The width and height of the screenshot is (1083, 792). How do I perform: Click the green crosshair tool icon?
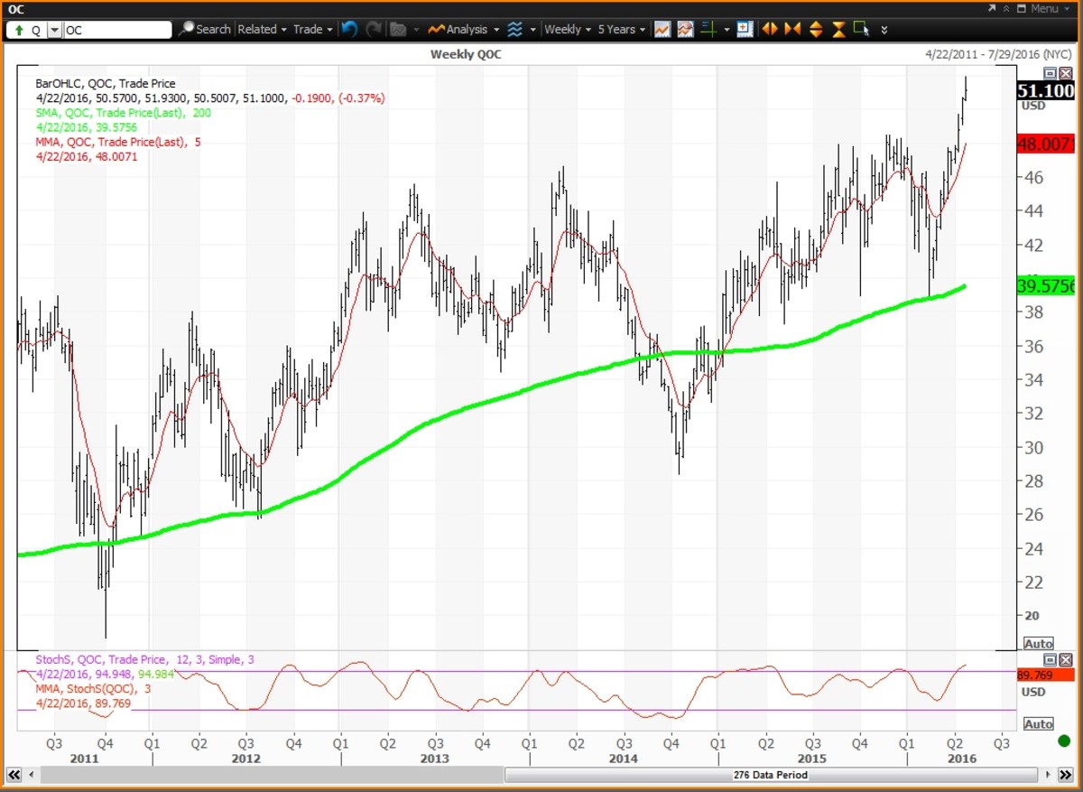[x=708, y=29]
